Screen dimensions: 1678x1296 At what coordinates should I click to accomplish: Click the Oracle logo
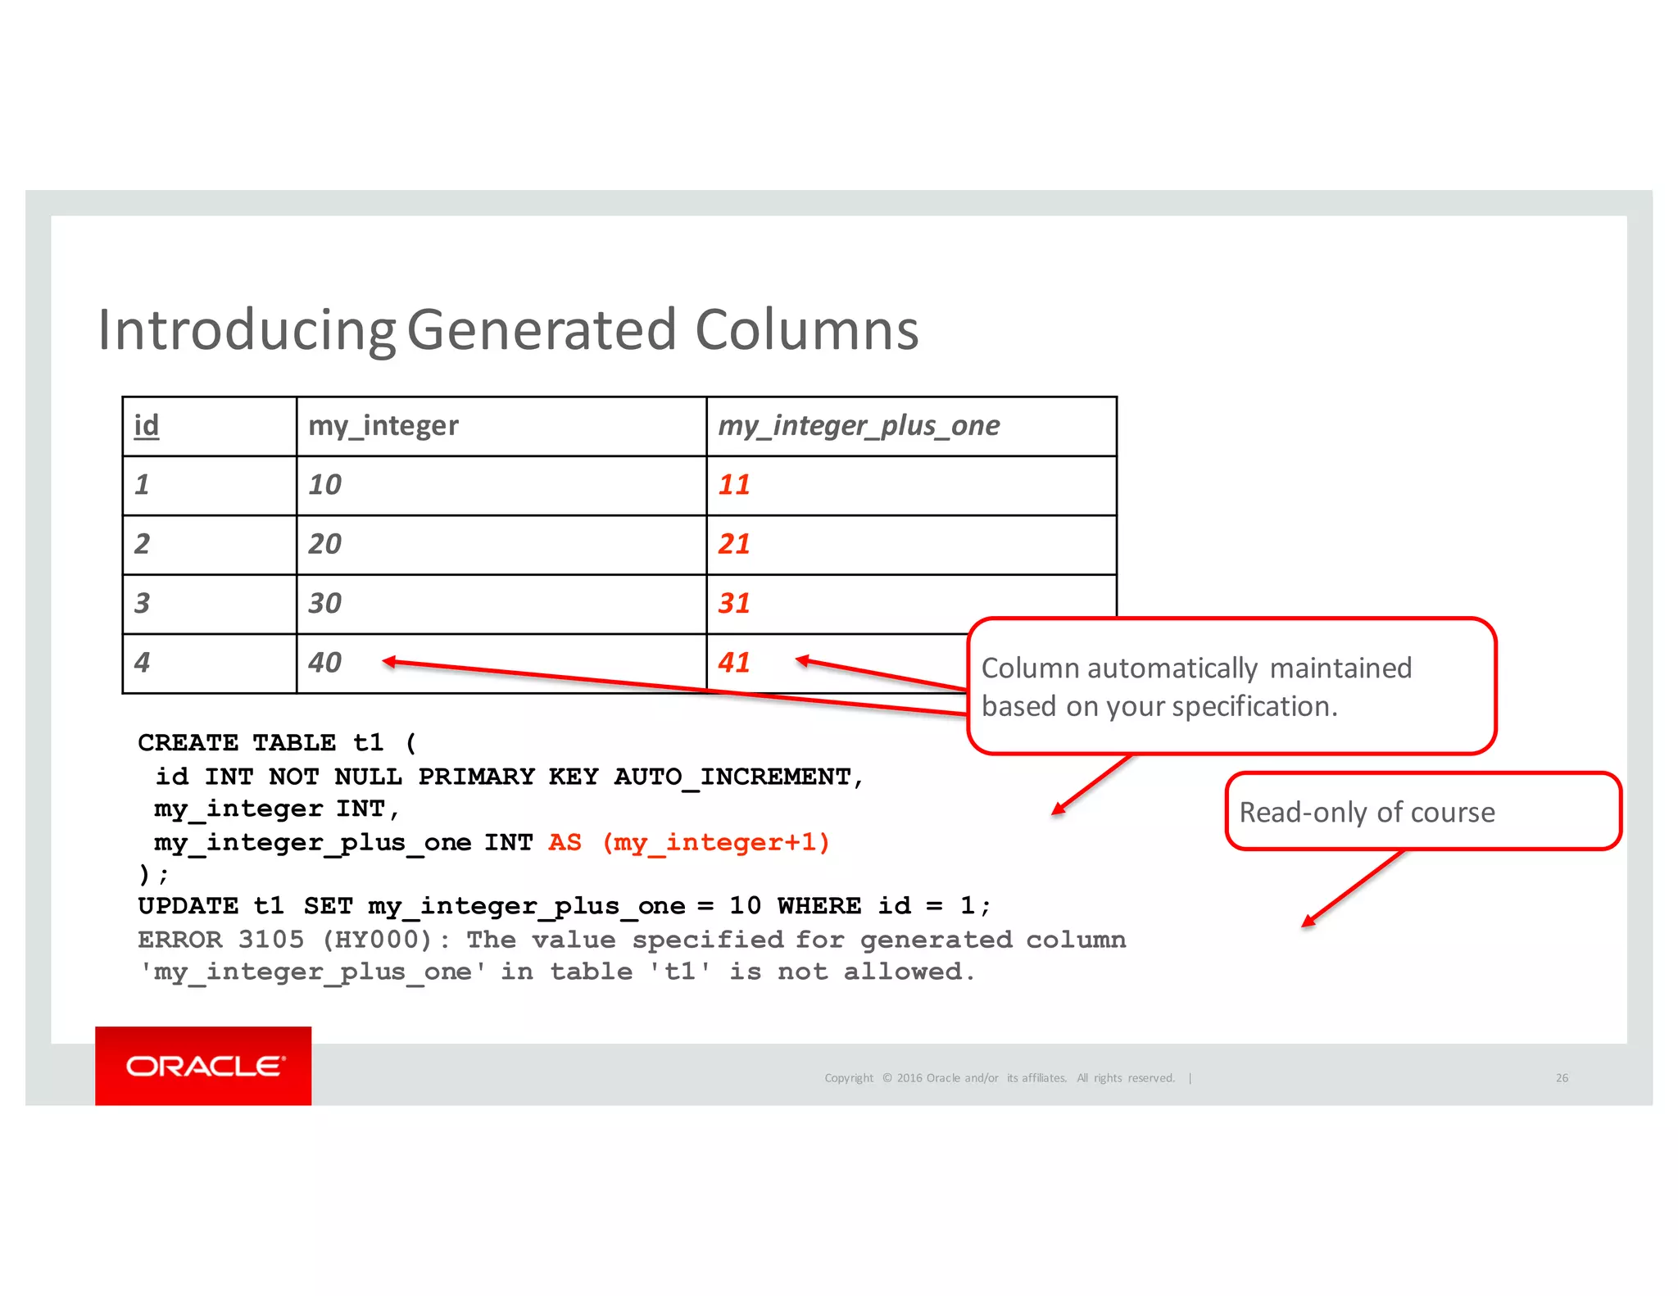(203, 1065)
